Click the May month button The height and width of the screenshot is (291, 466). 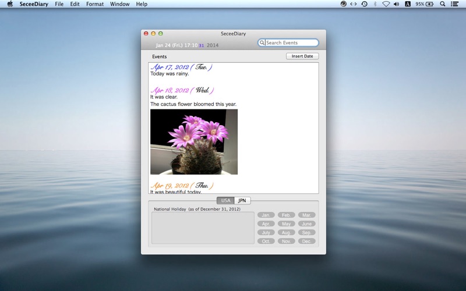coord(286,224)
